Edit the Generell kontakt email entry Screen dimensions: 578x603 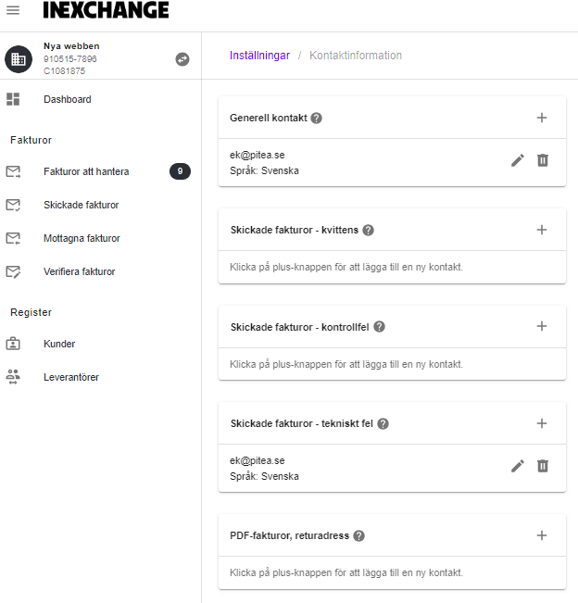coord(518,160)
